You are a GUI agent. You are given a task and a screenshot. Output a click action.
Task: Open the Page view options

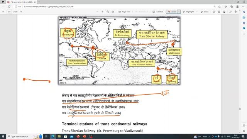(x=124, y=12)
